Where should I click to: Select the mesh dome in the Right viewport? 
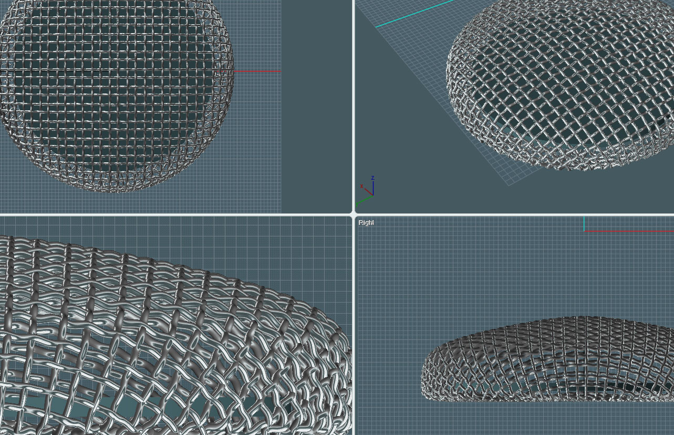(x=547, y=359)
